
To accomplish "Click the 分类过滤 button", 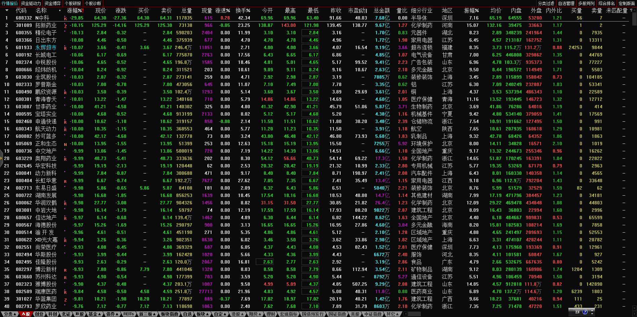I will click(546, 3).
